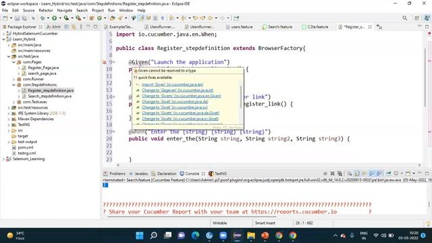Open the Project menu
The width and height of the screenshot is (432, 243).
tap(97, 10)
